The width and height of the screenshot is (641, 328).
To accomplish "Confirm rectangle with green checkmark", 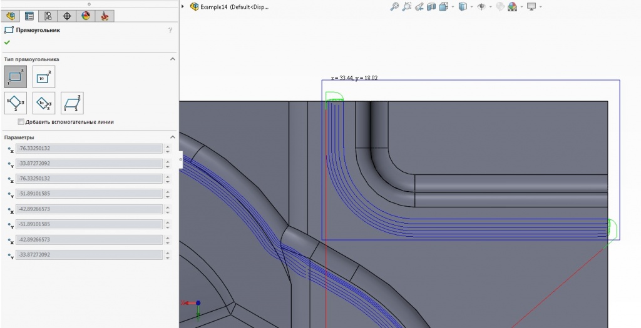I will tap(7, 42).
